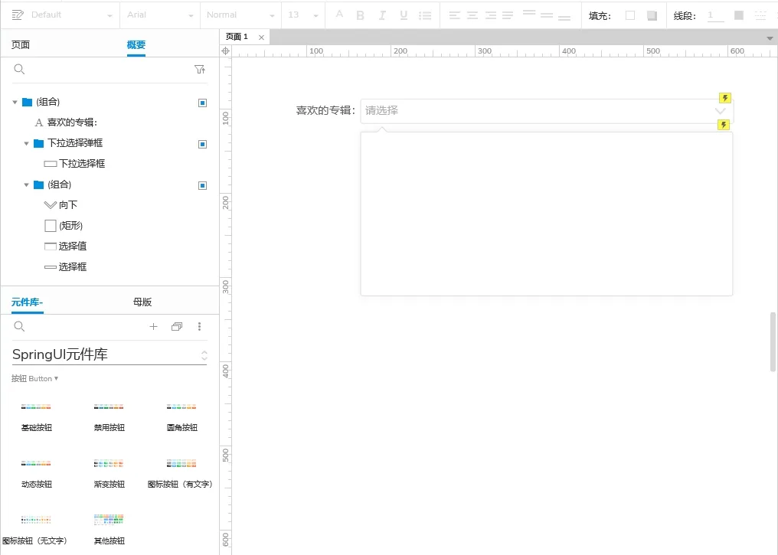Click the ruler origin crosshair icon
778x555 pixels.
(225, 51)
